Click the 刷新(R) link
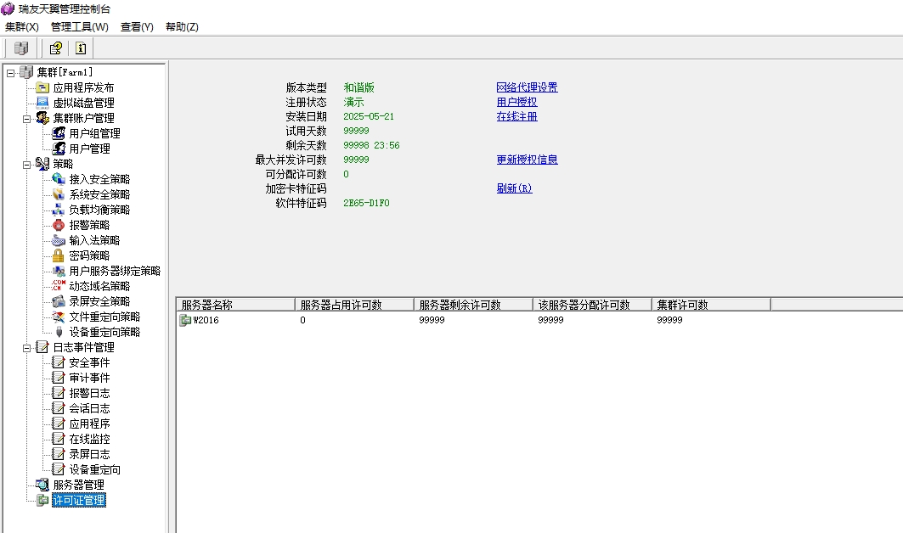This screenshot has height=533, width=903. pyautogui.click(x=514, y=188)
